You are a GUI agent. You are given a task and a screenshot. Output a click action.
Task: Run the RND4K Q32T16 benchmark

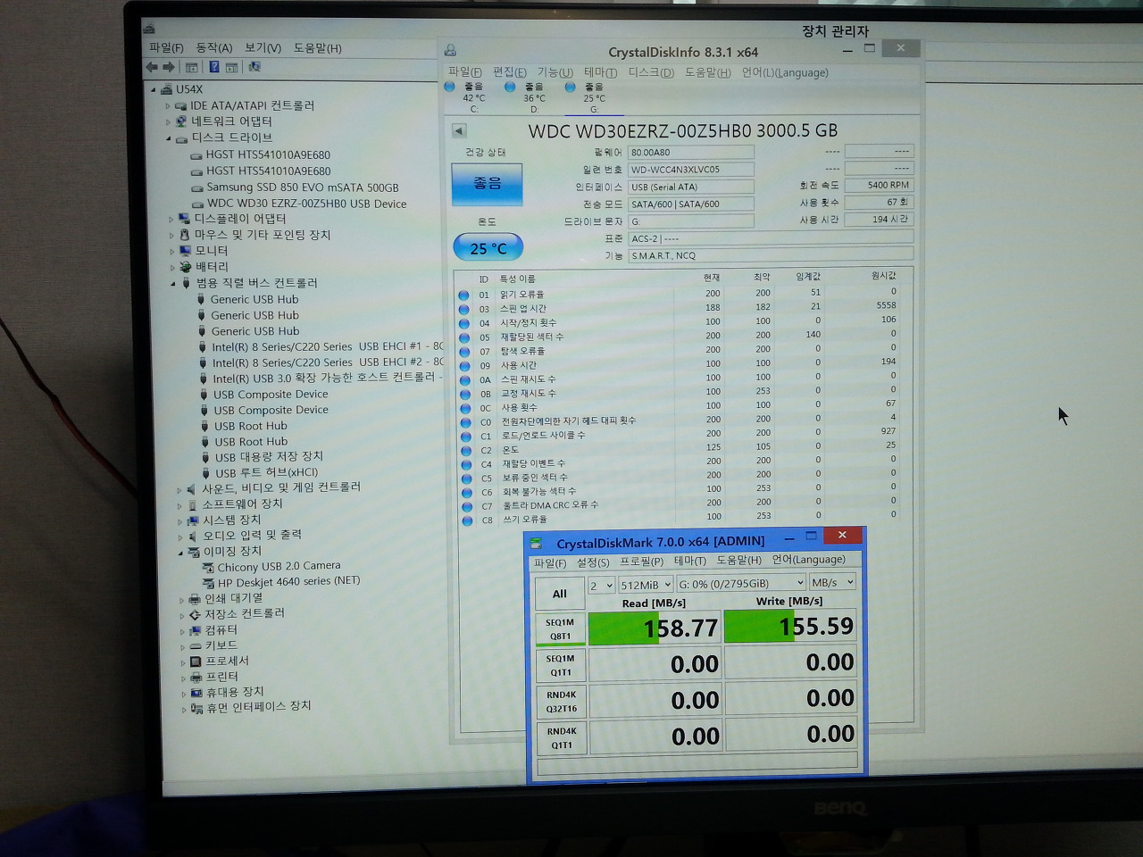point(561,702)
